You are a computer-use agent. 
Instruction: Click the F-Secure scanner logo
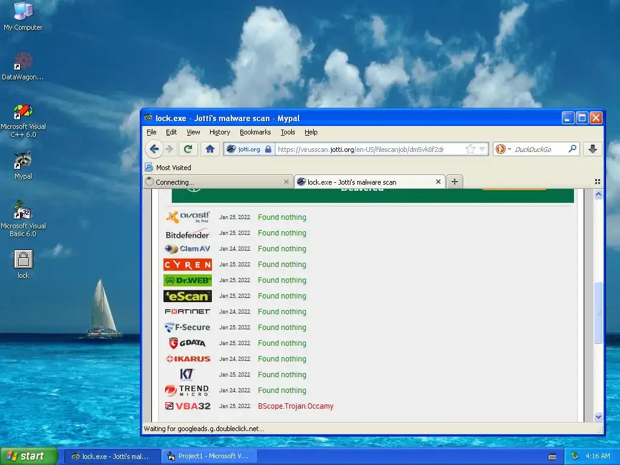188,328
